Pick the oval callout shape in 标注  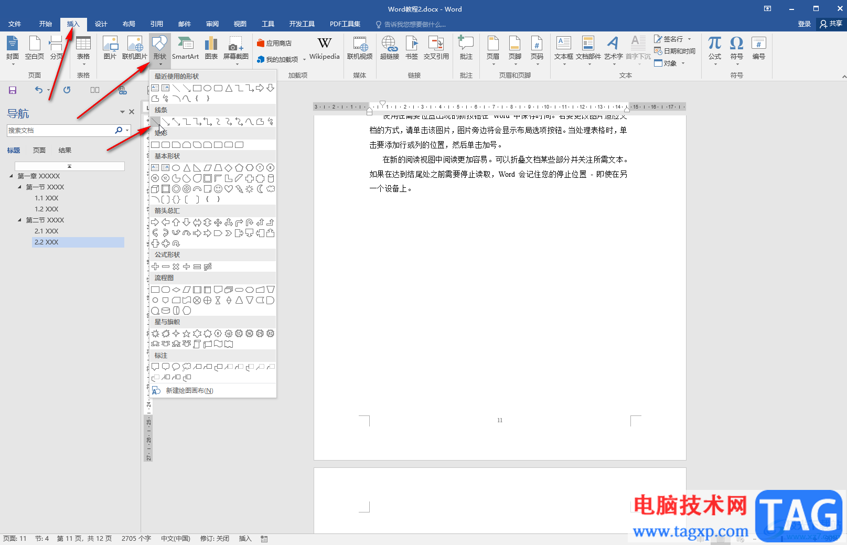pos(176,367)
